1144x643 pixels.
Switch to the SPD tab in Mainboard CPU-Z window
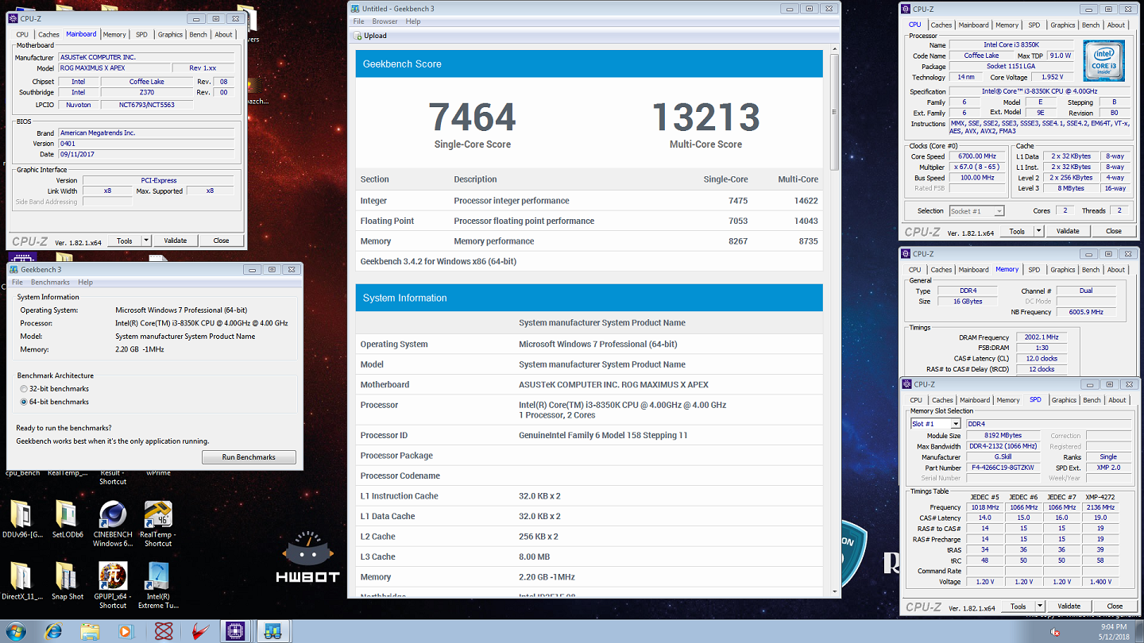(141, 34)
